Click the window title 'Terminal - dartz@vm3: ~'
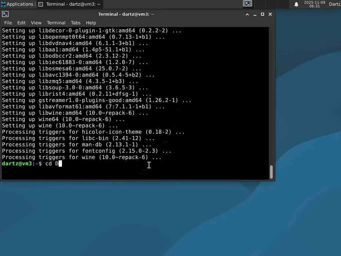Screen dimensions: 341x256 [x=126, y=14]
